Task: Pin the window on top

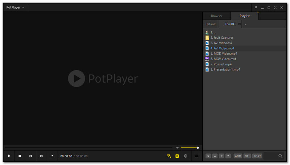Action: pos(256,8)
